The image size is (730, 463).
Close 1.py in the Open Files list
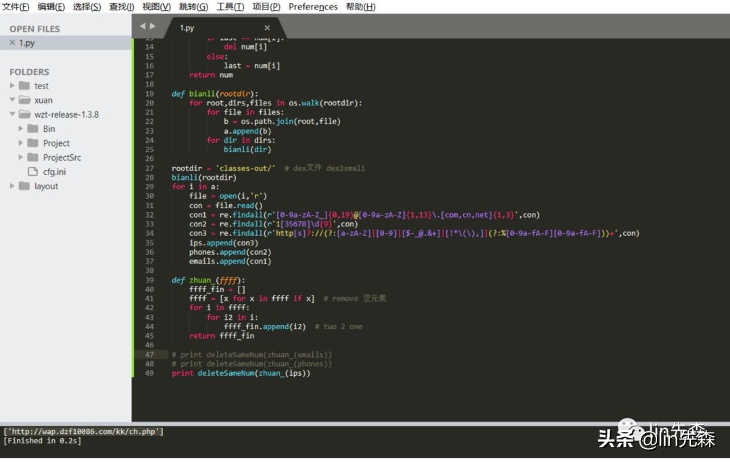[13, 43]
